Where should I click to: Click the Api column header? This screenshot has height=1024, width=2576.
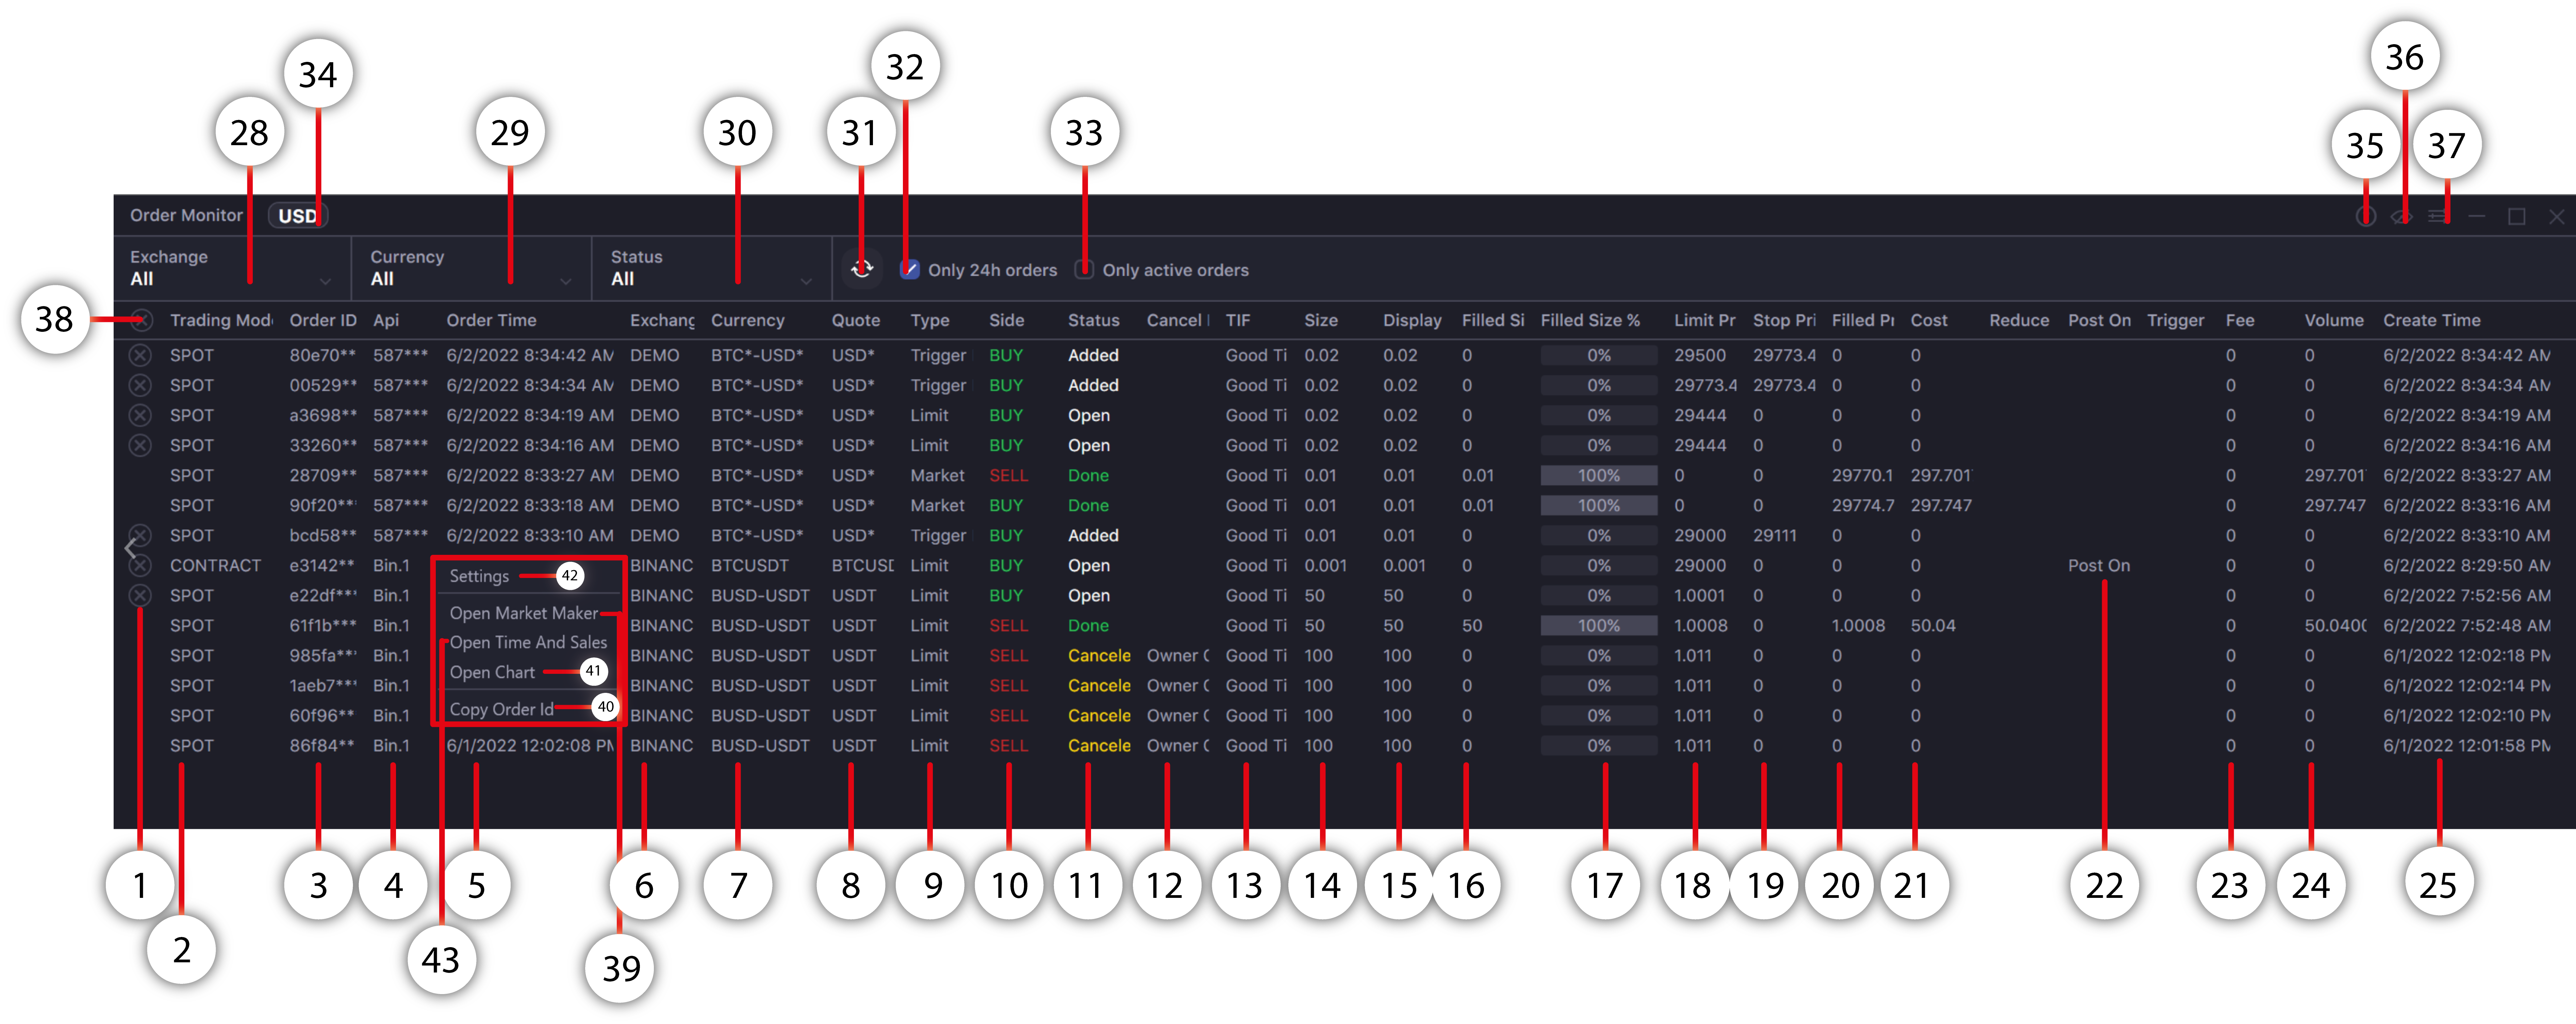pos(386,321)
